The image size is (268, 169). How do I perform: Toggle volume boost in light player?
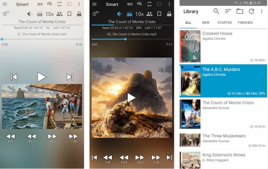pos(30,14)
